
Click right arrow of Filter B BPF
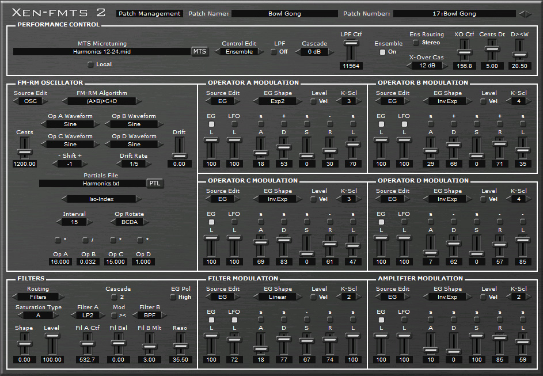pyautogui.click(x=164, y=316)
